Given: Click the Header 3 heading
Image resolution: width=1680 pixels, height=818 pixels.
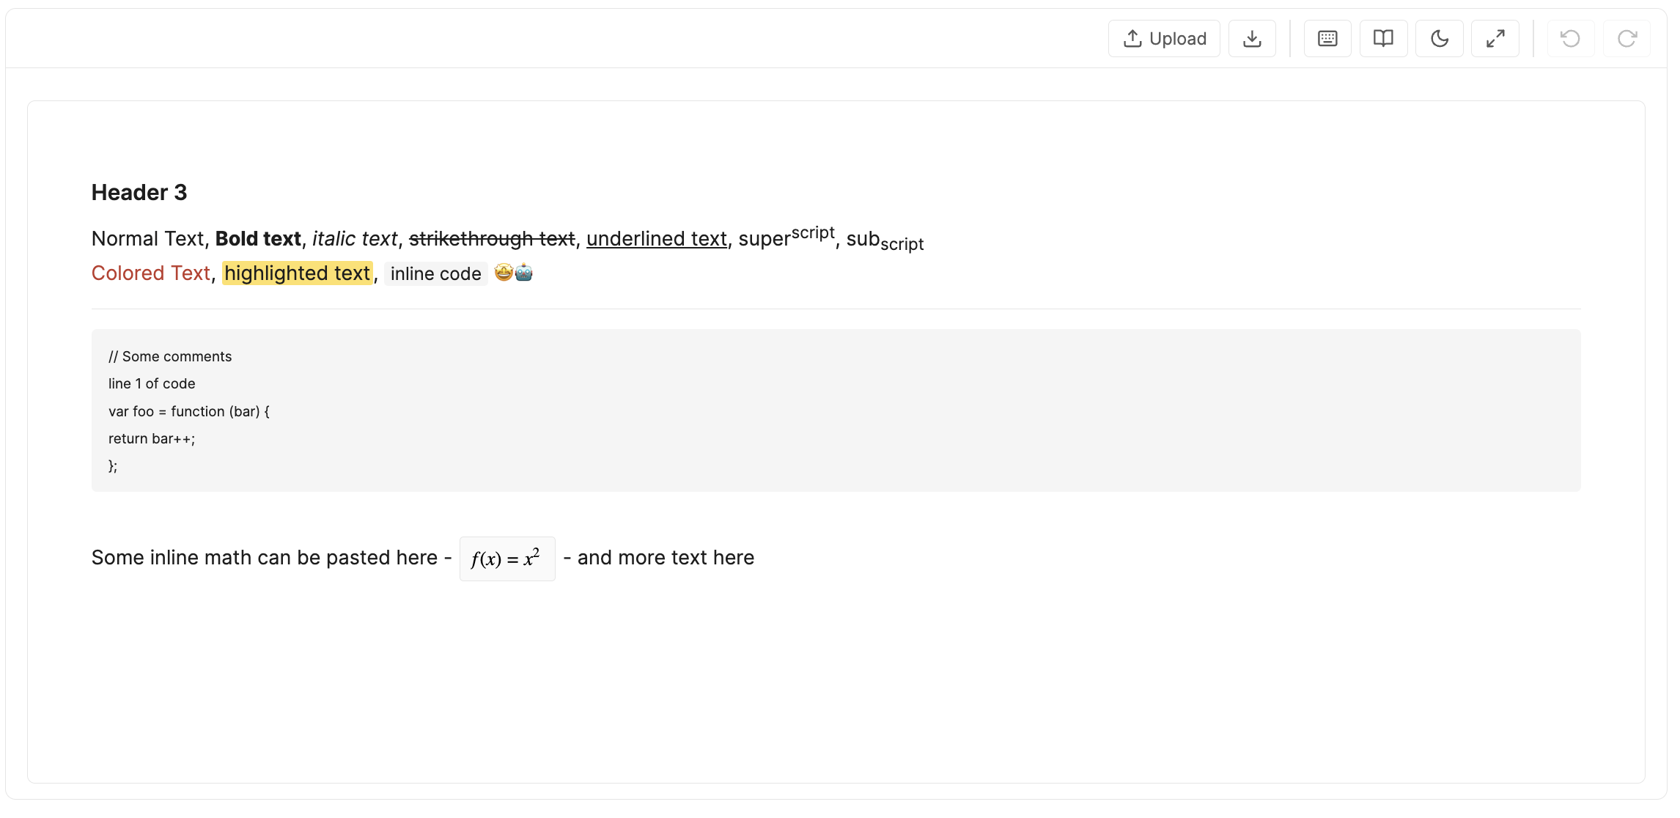Looking at the screenshot, I should tap(139, 192).
